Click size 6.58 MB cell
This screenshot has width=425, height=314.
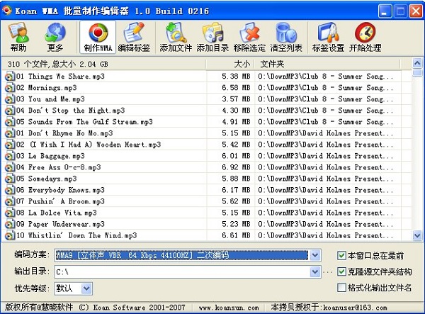pos(236,88)
